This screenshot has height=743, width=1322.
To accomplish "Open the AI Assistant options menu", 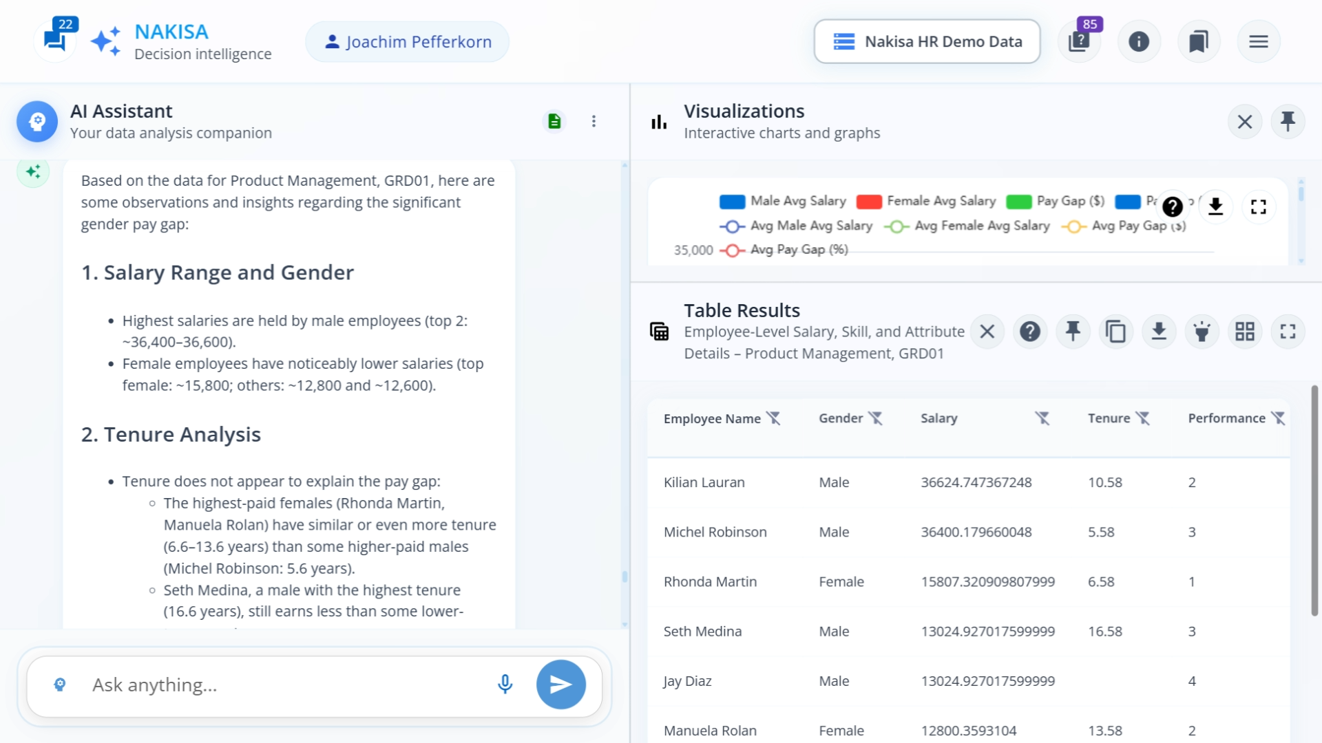I will point(594,120).
